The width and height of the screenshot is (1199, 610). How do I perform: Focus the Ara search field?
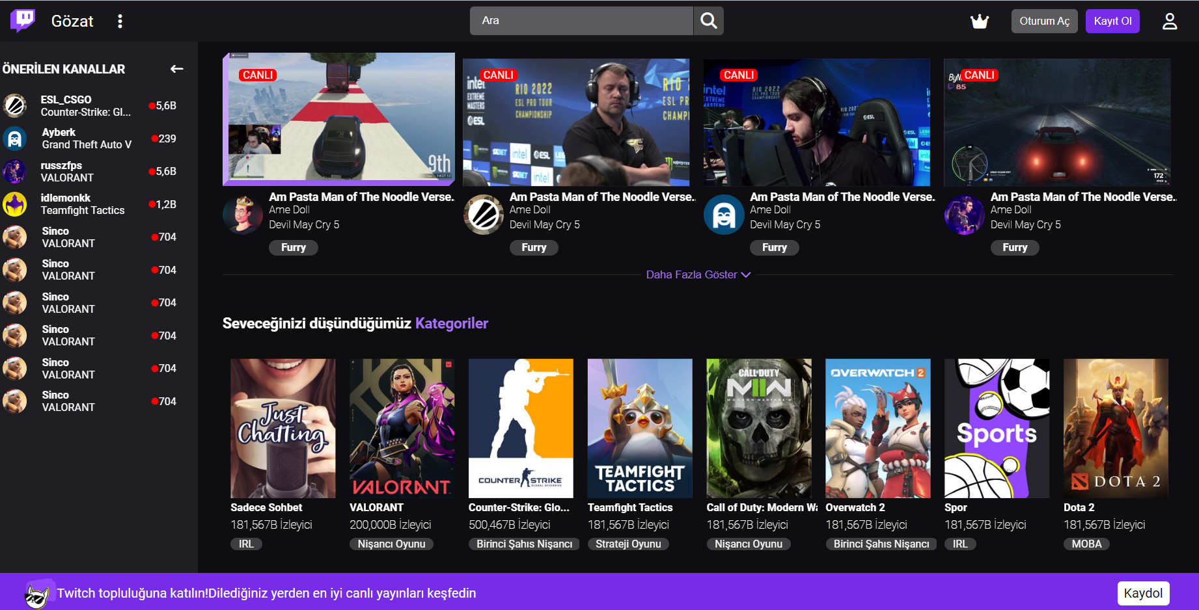click(581, 21)
